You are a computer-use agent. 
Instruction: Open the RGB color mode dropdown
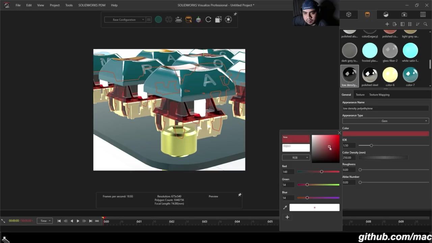[x=296, y=158]
